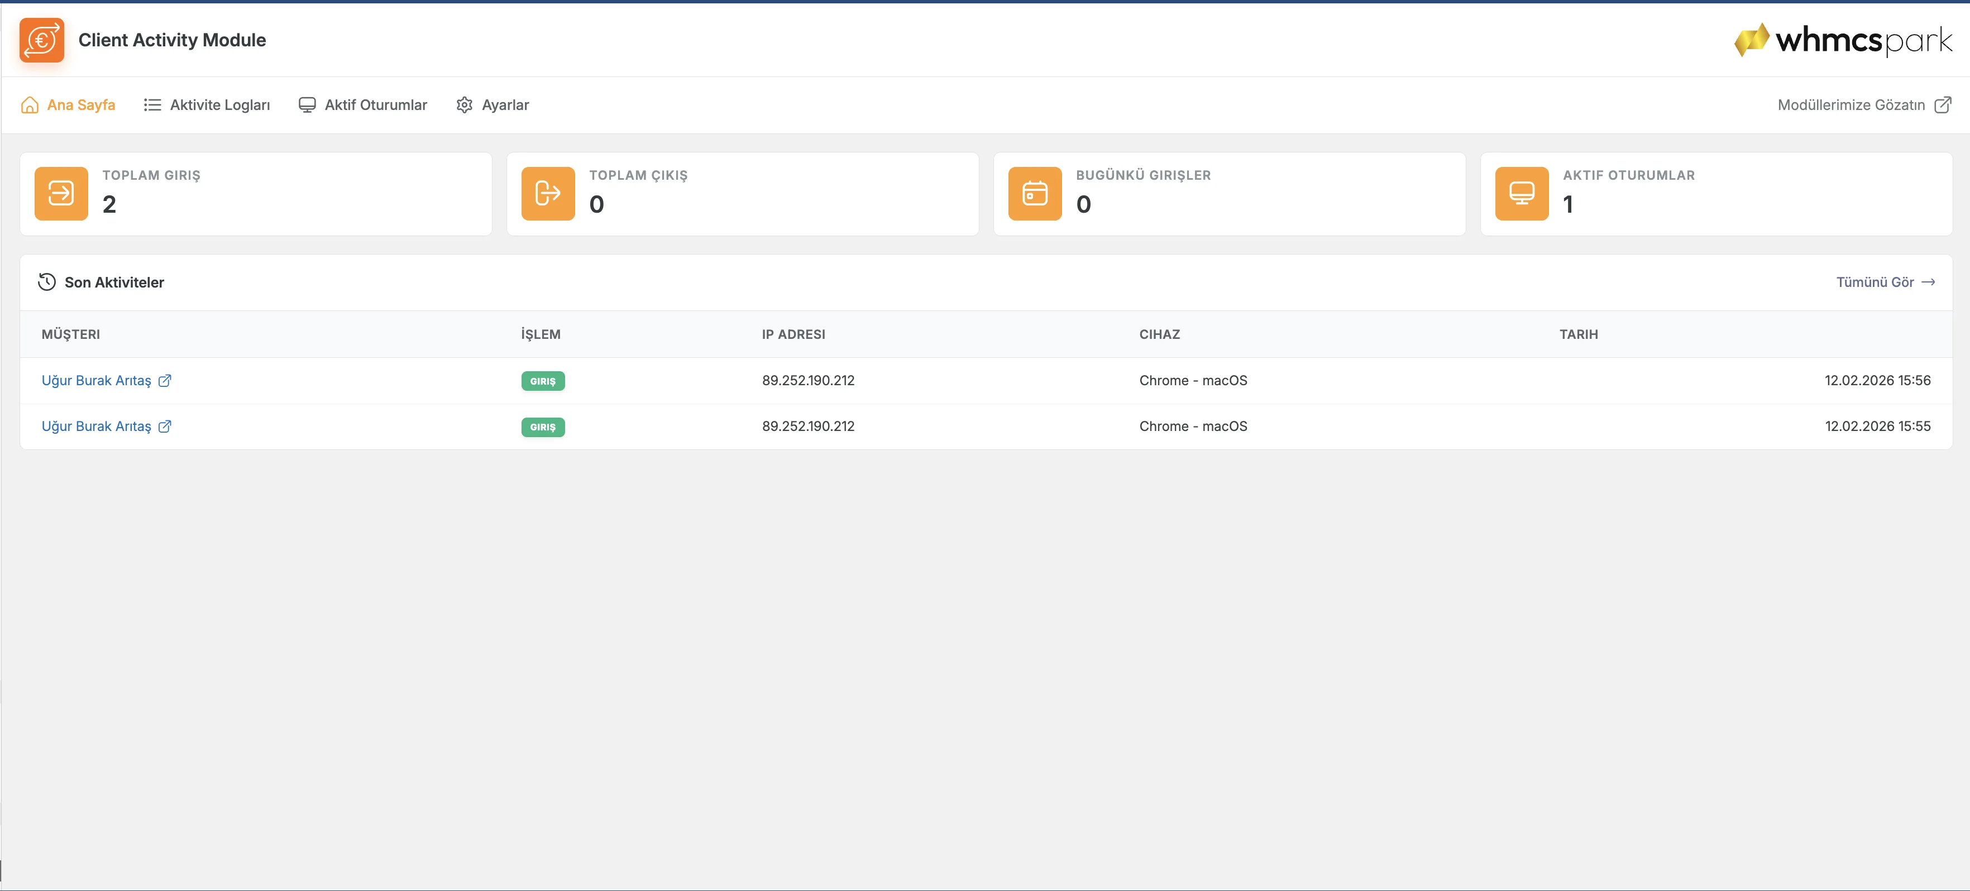
Task: Click the TOPLAM ÇIKIŞ value 0
Action: click(596, 204)
